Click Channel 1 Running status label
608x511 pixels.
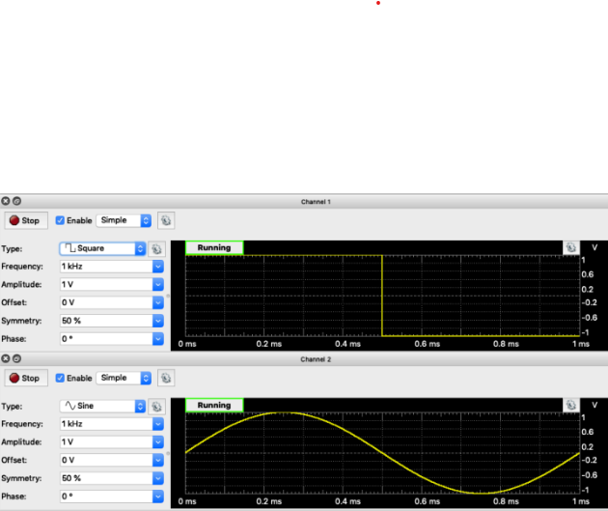click(214, 247)
